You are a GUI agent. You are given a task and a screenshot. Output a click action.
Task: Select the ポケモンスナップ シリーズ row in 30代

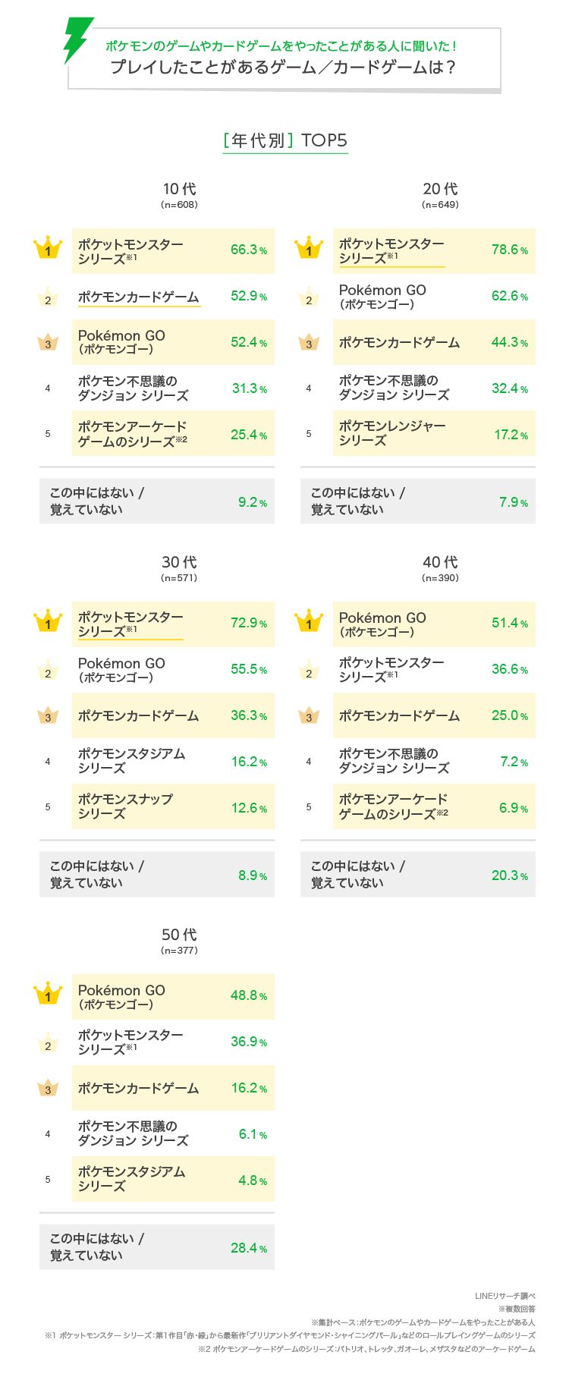pyautogui.click(x=173, y=806)
